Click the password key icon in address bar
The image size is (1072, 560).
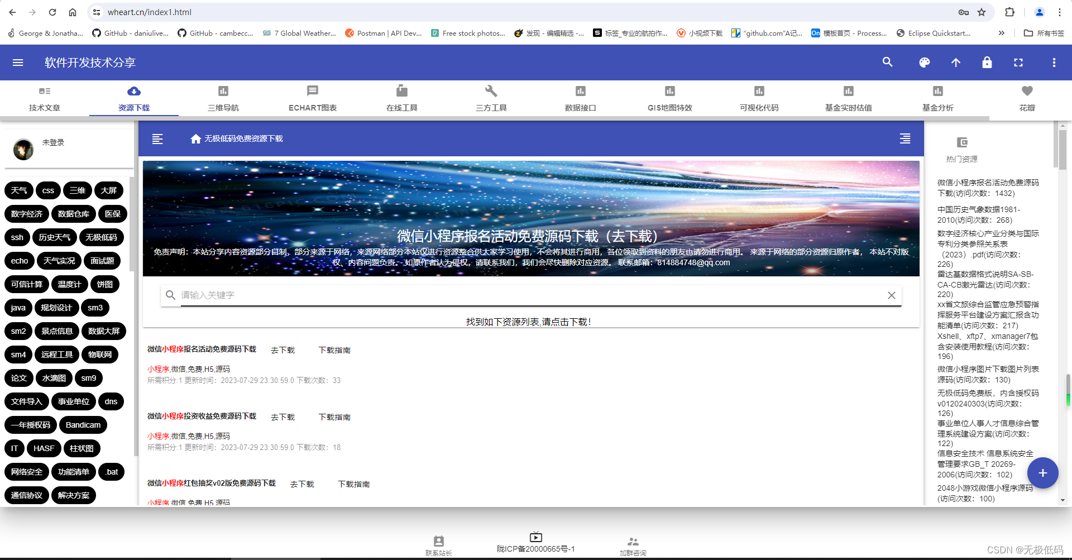coord(964,12)
